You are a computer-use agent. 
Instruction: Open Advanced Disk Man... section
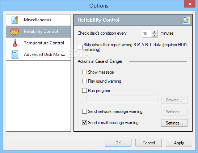38,54
